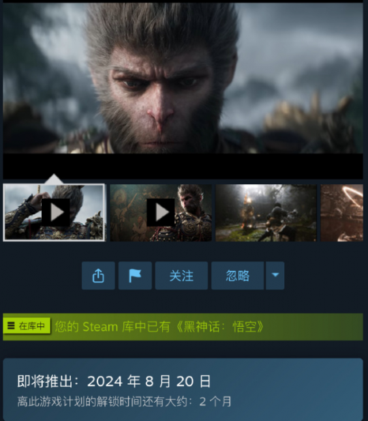This screenshot has width=368, height=421.
Task: Expand the dropdown arrow beside 忽略
Action: coord(275,276)
